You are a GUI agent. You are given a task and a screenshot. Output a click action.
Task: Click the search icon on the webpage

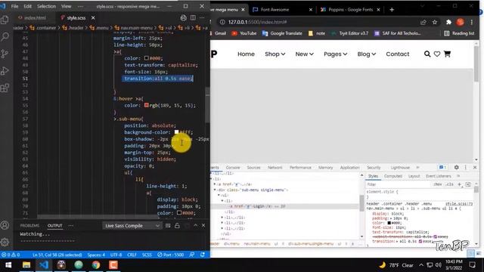(x=427, y=54)
